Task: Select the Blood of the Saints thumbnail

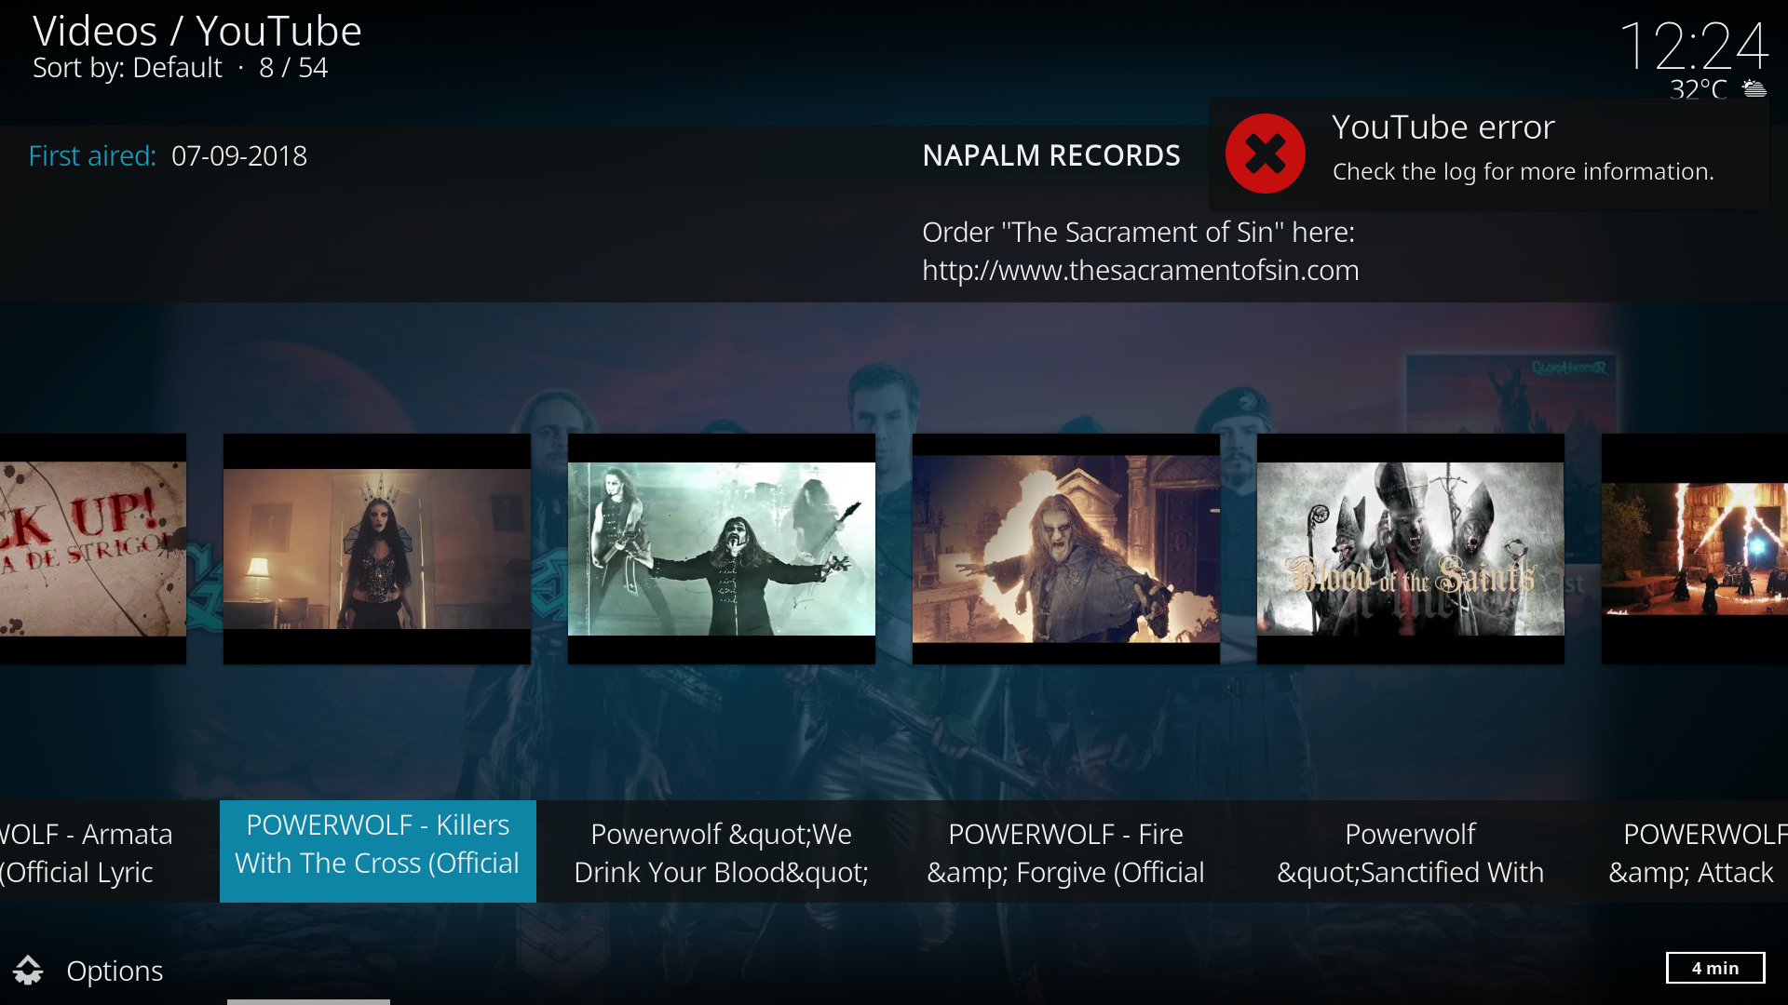Action: (1411, 548)
